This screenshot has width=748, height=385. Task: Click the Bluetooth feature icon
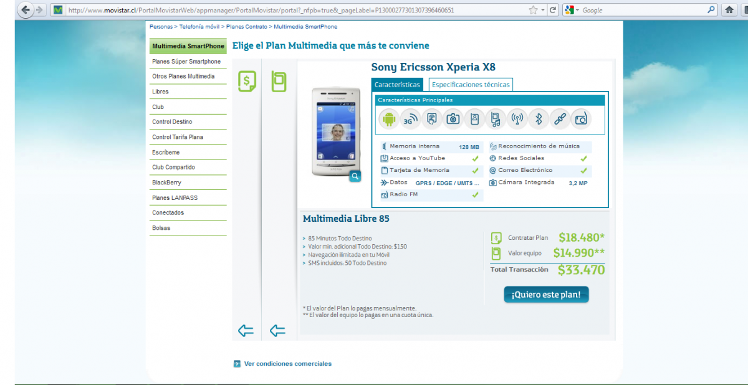click(538, 119)
